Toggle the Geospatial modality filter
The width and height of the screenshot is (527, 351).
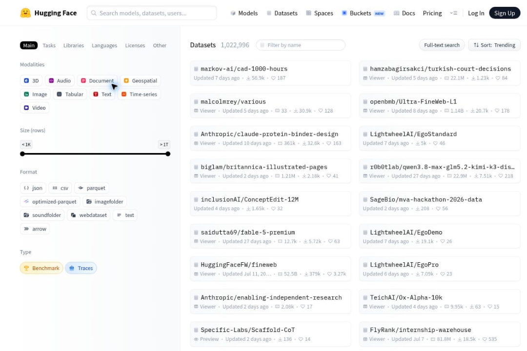140,80
